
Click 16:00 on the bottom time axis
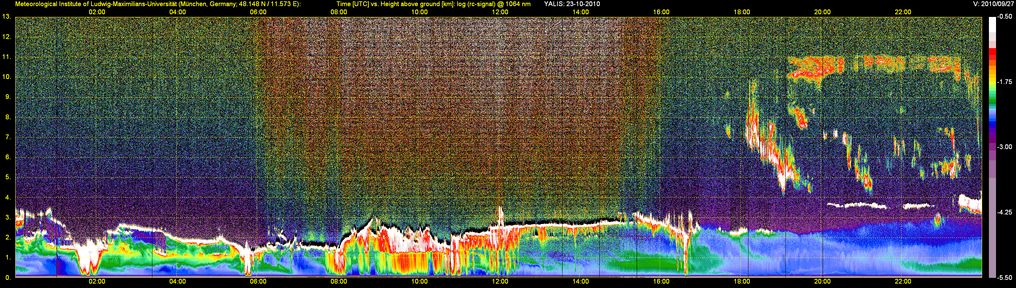click(x=661, y=282)
